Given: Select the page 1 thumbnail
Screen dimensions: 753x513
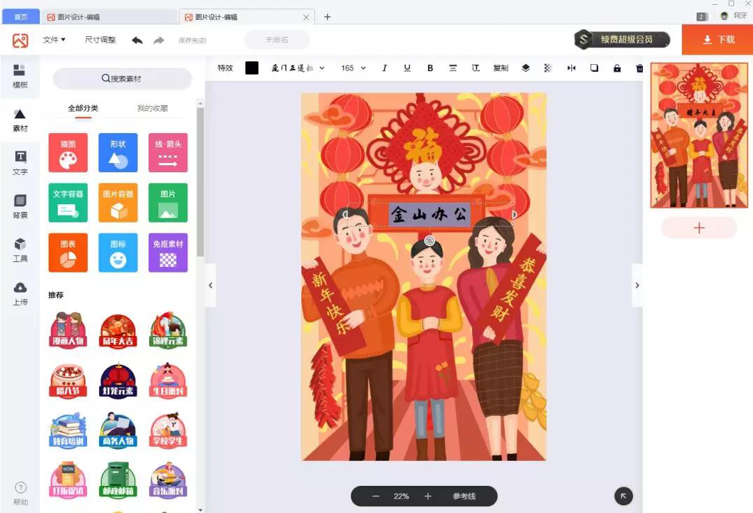Looking at the screenshot, I should pyautogui.click(x=699, y=135).
